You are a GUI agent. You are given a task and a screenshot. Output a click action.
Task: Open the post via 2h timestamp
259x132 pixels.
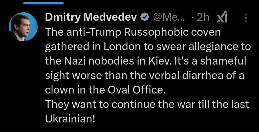click(x=203, y=17)
